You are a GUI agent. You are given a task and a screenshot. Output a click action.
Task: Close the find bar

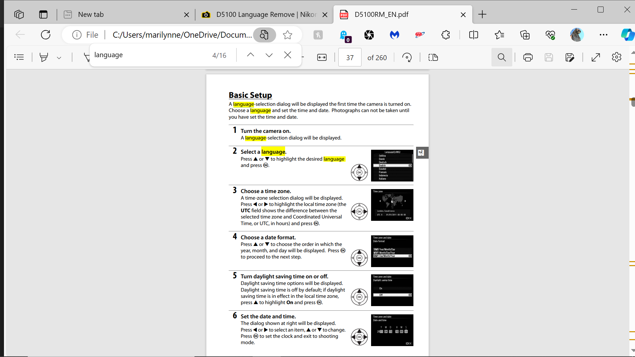coord(287,55)
